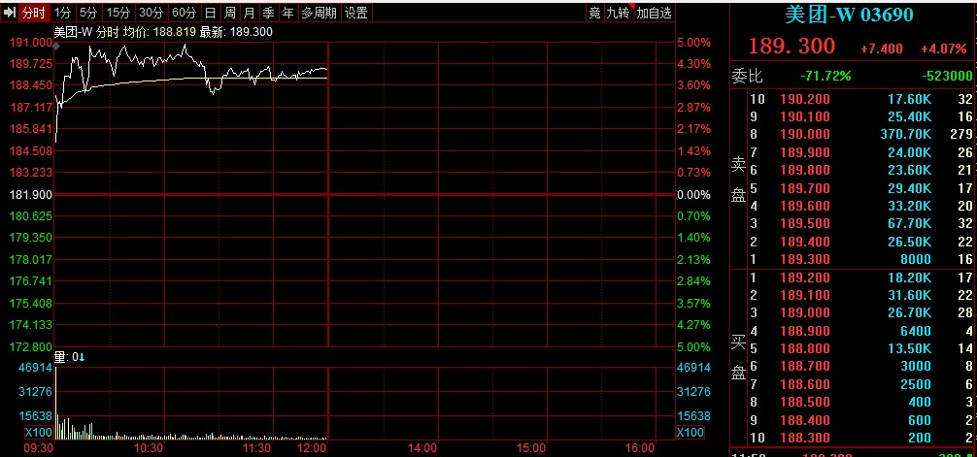Select buy level 3 price 189.000
This screenshot has height=457, width=977.
(x=805, y=312)
